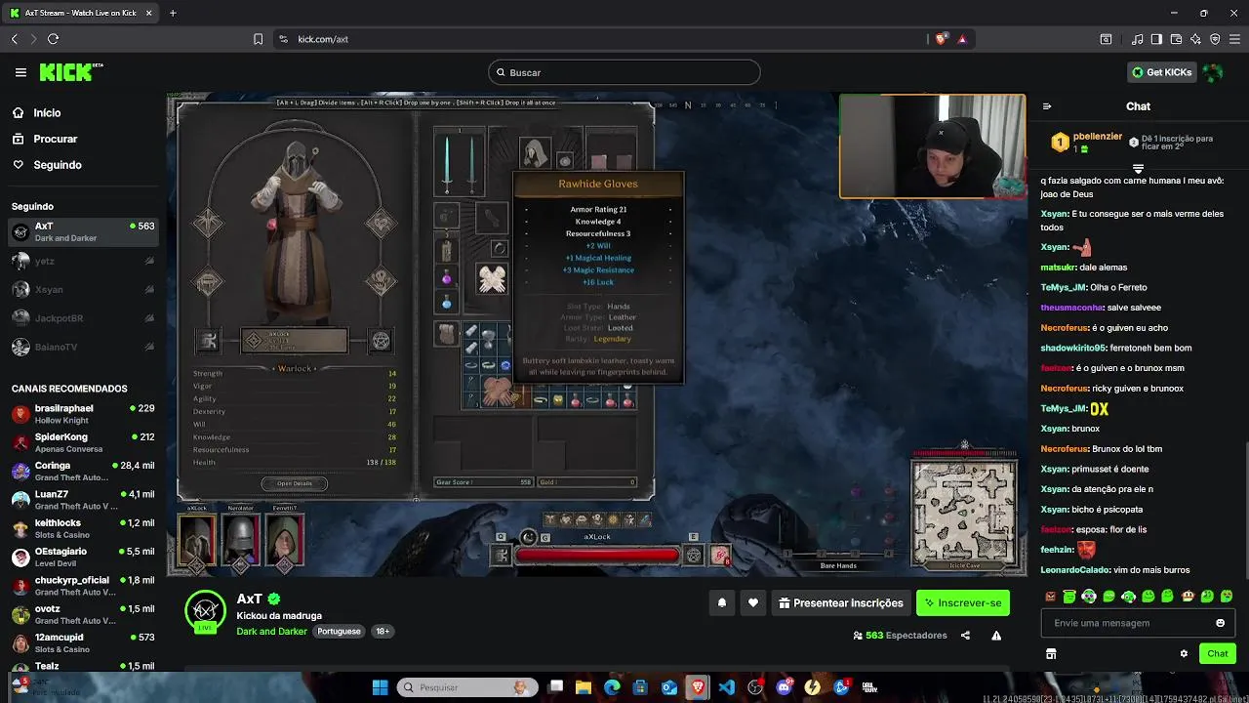Image resolution: width=1249 pixels, height=703 pixels.
Task: Open the Kick hamburger menu
Action: tap(20, 72)
